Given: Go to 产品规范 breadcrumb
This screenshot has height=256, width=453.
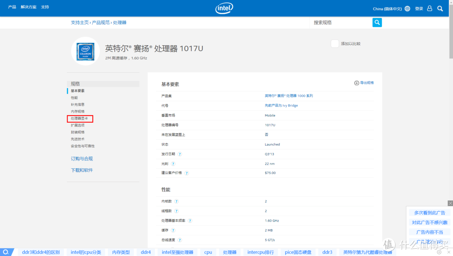Looking at the screenshot, I should (x=101, y=23).
